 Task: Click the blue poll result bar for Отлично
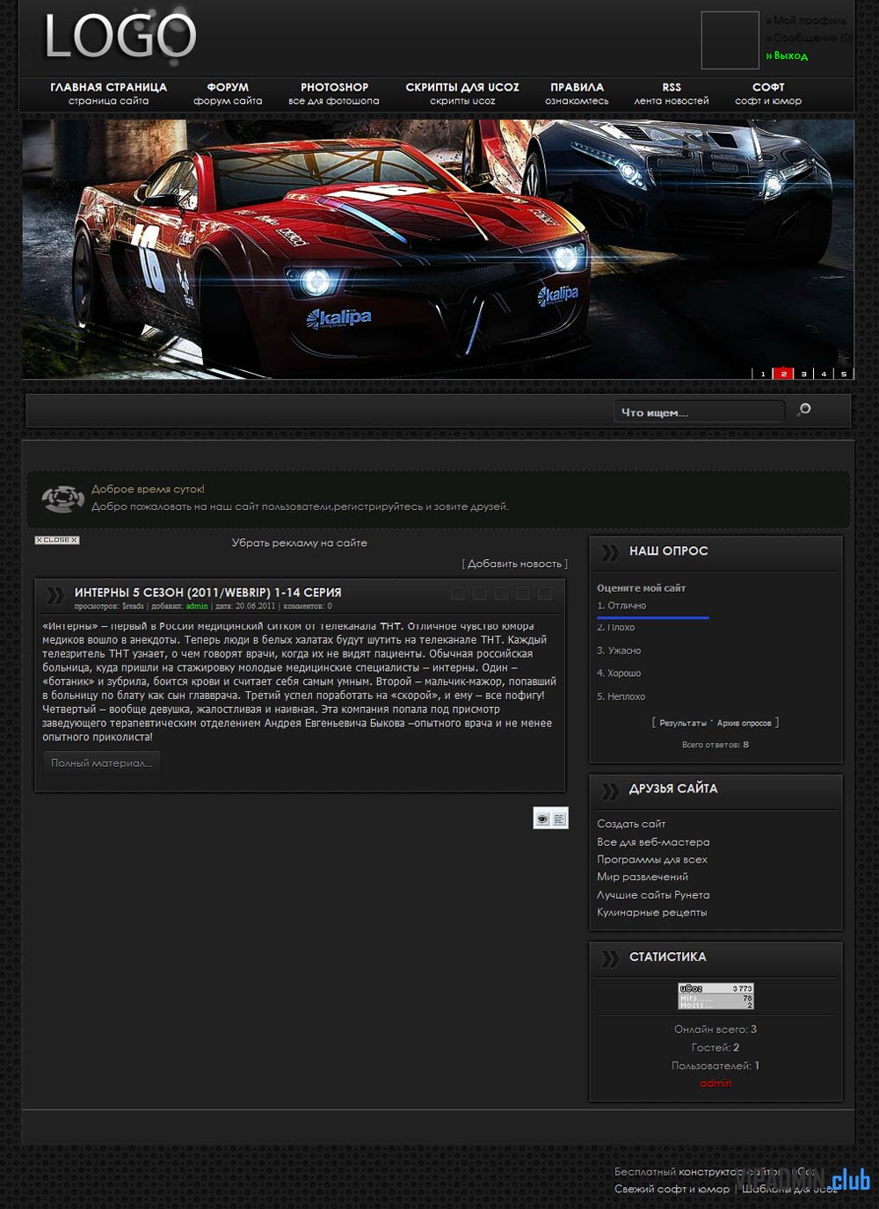(653, 617)
